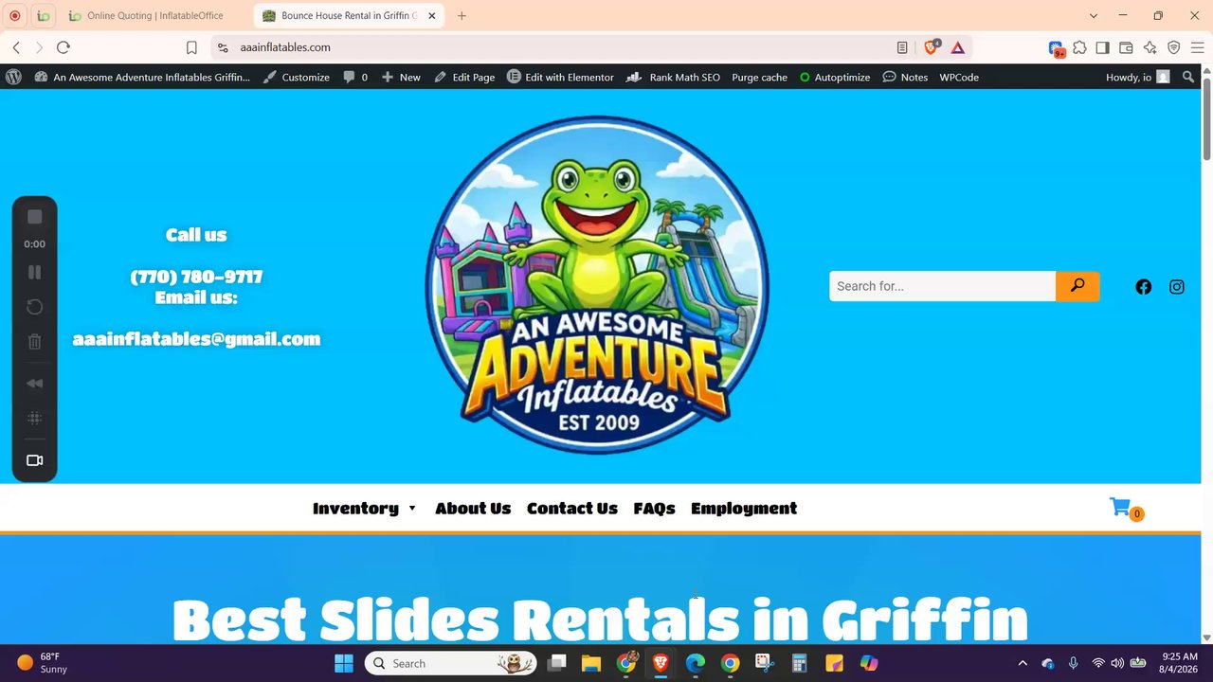Open the Windows Start menu

click(344, 663)
